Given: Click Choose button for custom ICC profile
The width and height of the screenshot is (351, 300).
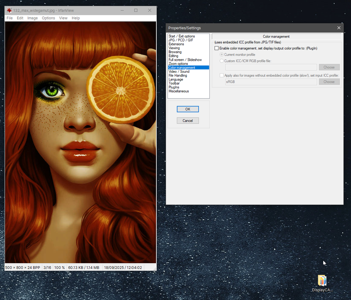Looking at the screenshot, I should (x=329, y=67).
